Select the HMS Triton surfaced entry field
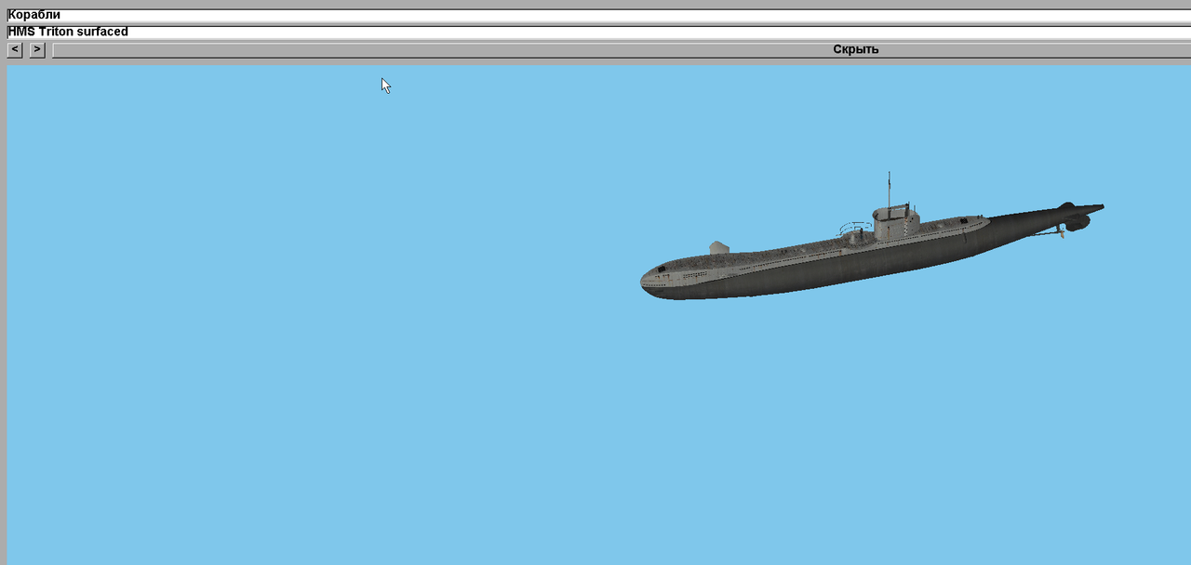The image size is (1191, 565). coord(598,32)
